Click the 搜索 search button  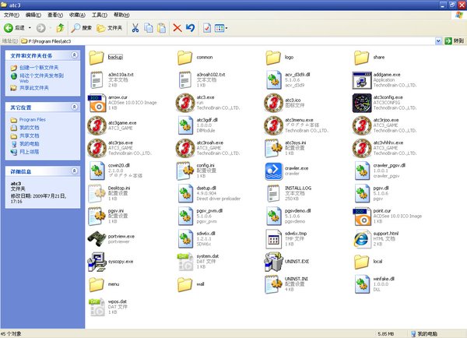(x=82, y=28)
